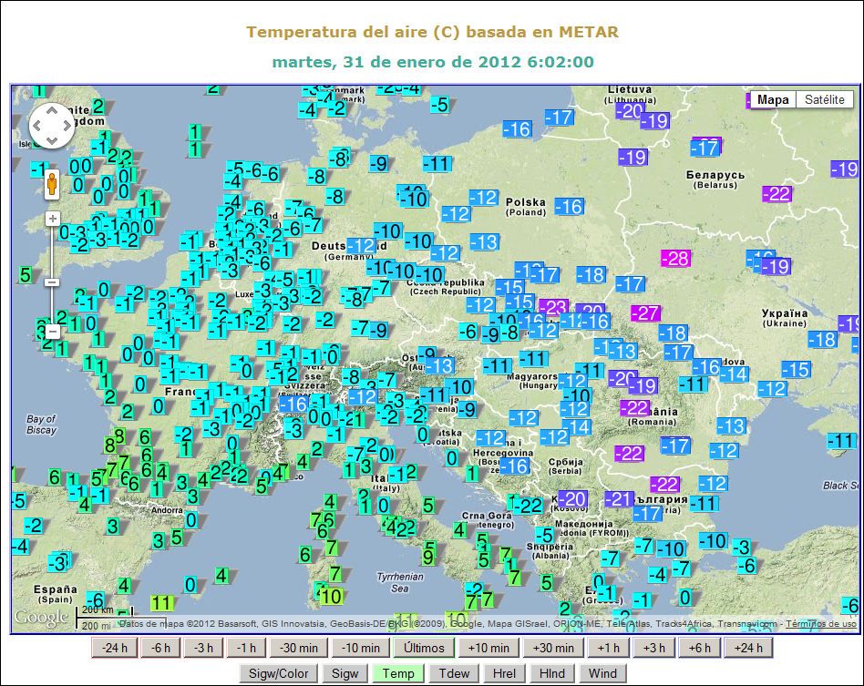Click the Tyrrhenian Sea label

[x=400, y=582]
